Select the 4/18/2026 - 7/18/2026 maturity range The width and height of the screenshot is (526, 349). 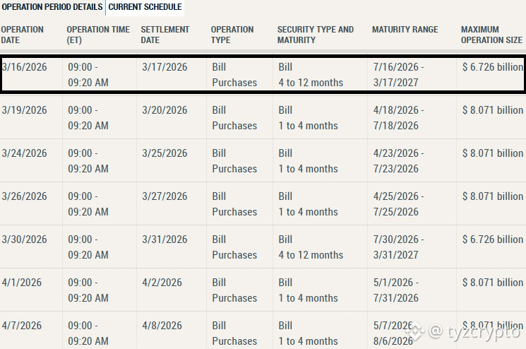[x=398, y=118]
